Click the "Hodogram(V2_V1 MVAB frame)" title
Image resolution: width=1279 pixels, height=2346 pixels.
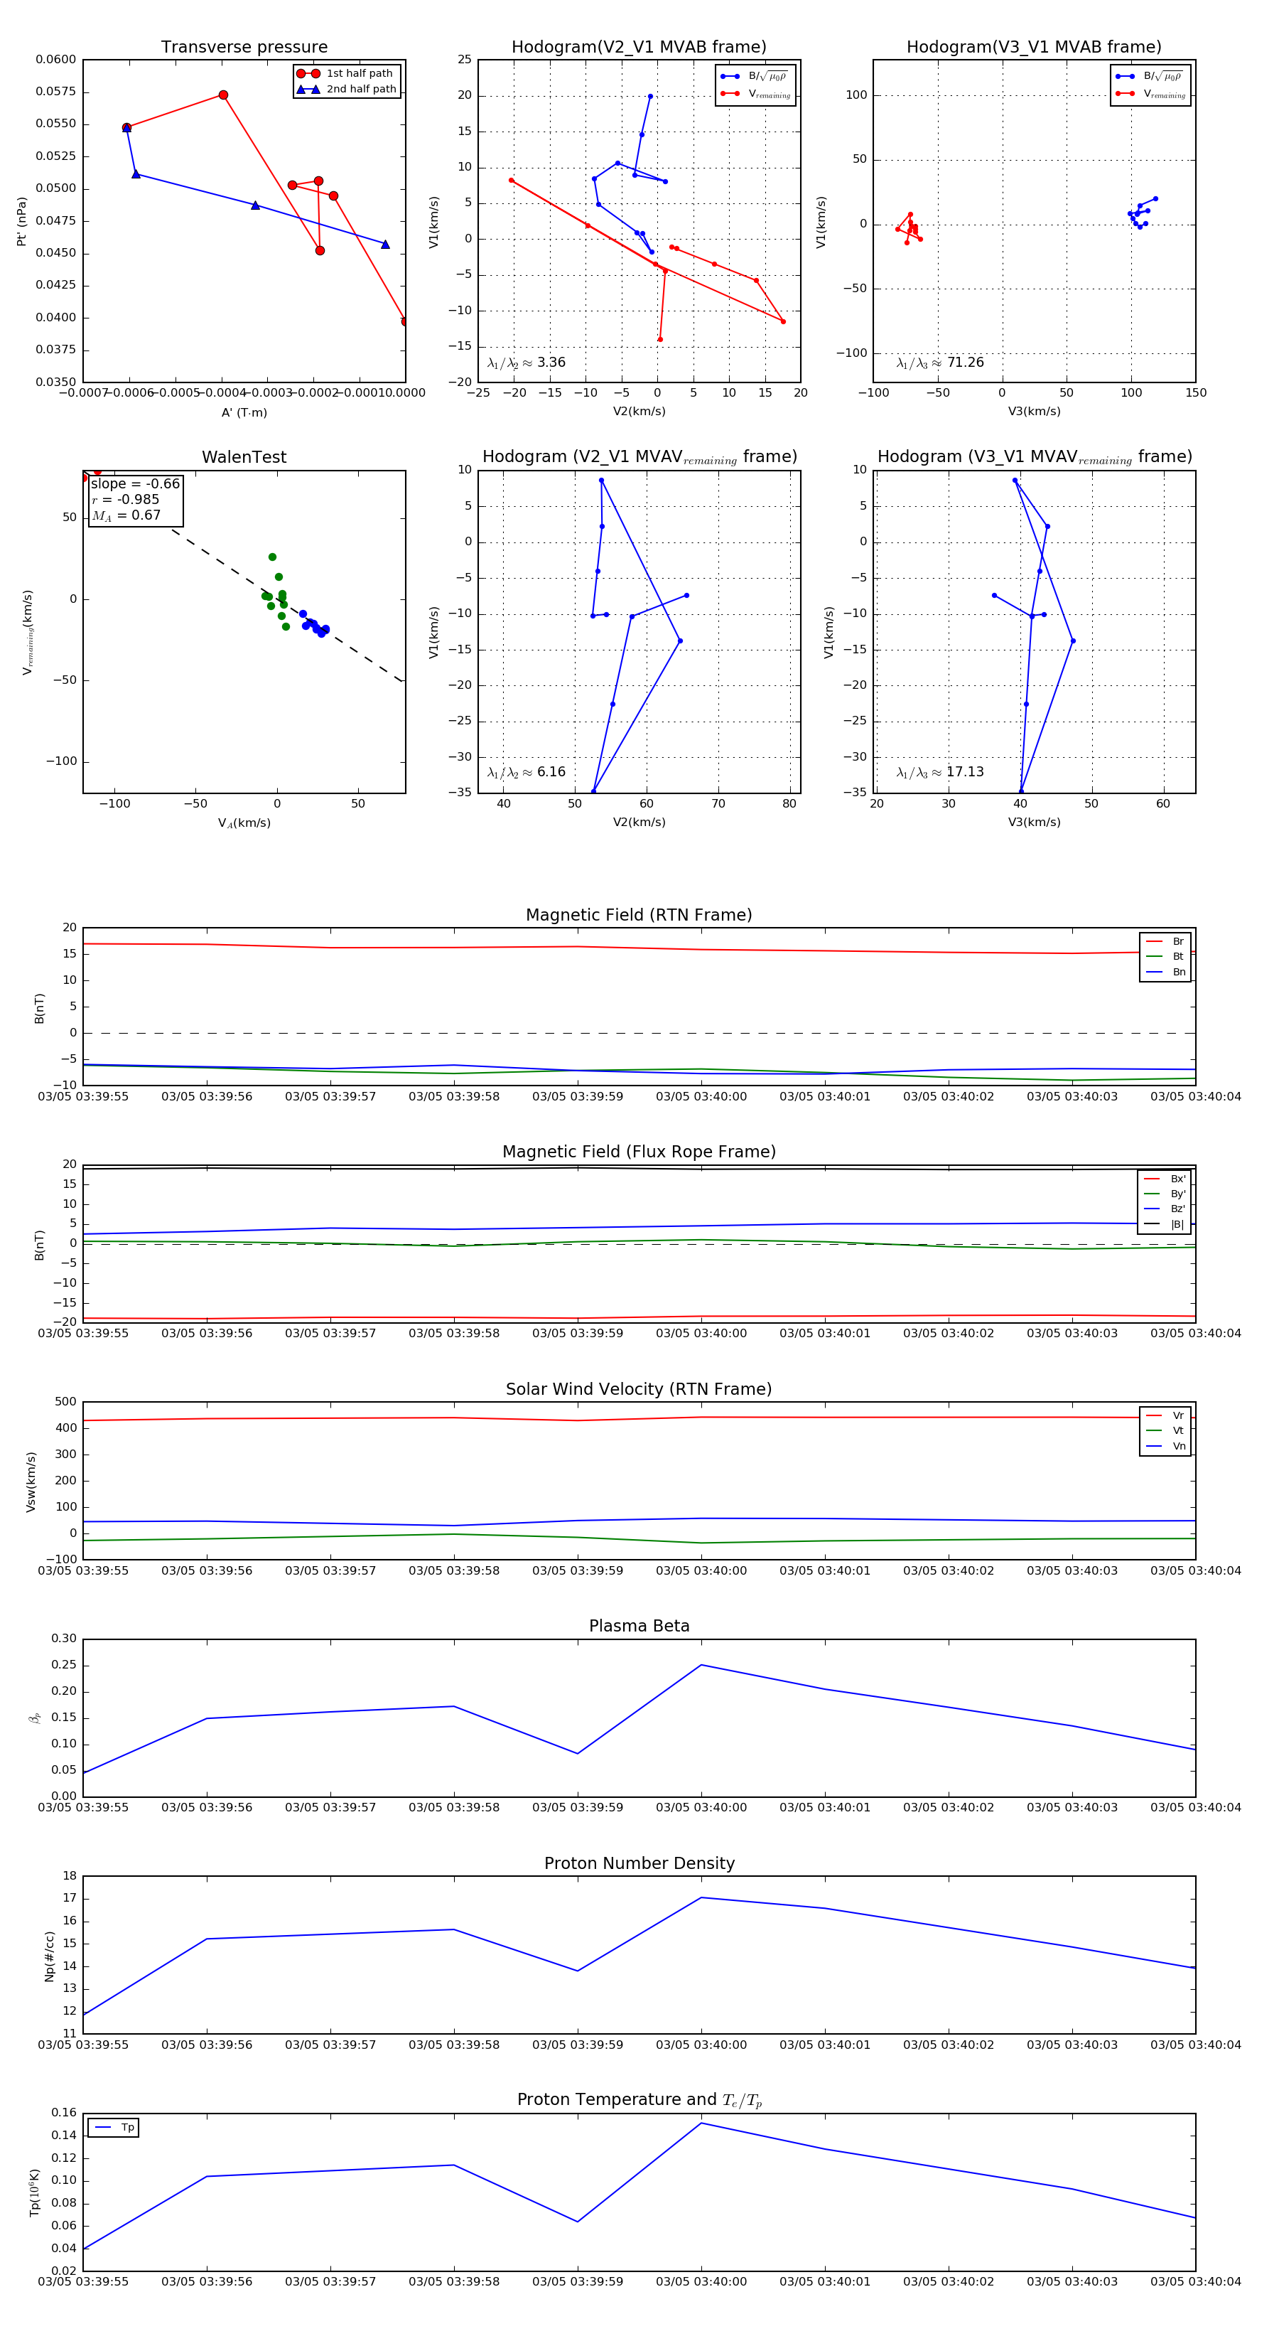click(639, 48)
